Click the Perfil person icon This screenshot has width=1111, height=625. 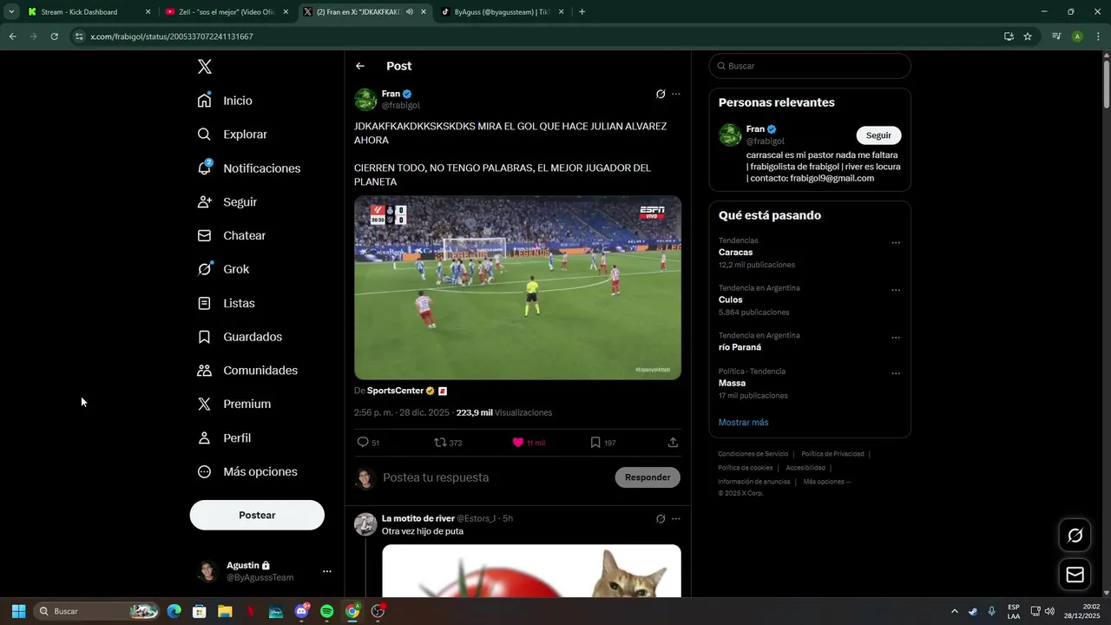point(204,437)
